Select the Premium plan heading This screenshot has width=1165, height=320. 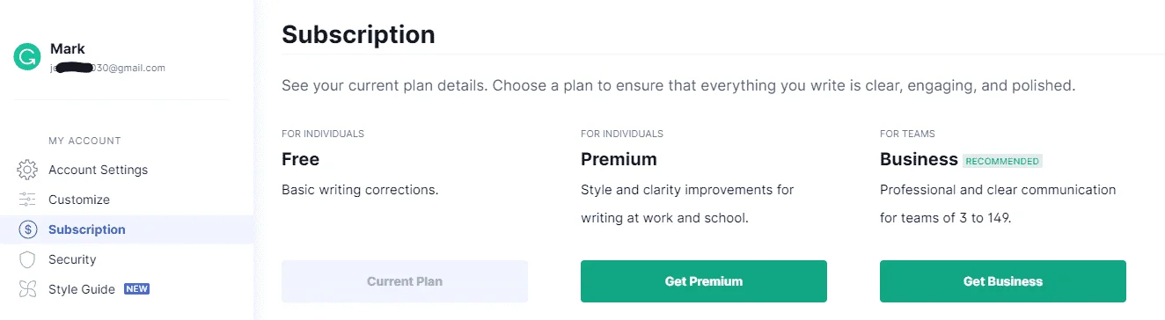click(619, 159)
